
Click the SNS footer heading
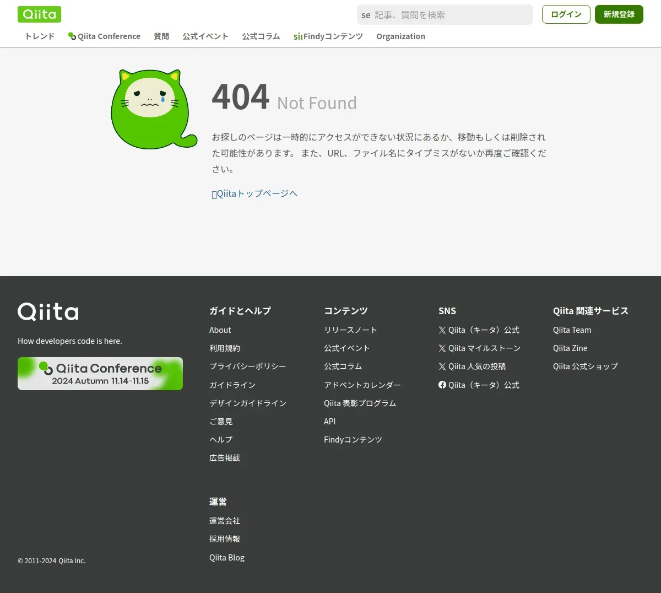(x=447, y=311)
